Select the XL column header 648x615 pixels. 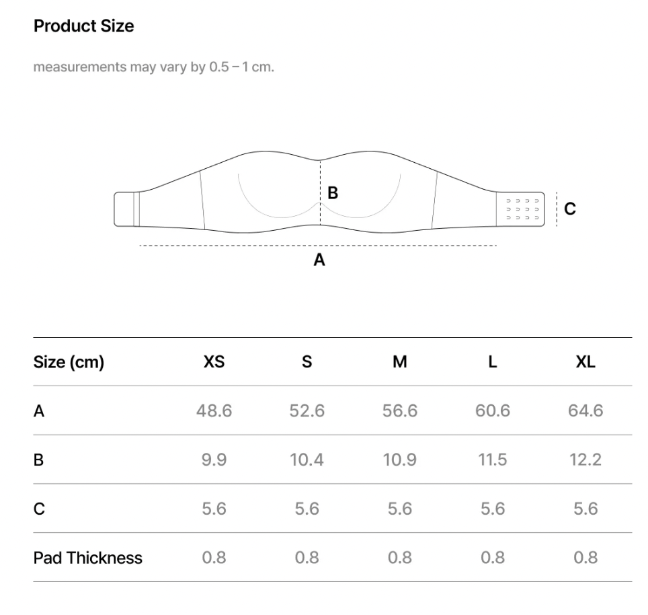pyautogui.click(x=585, y=362)
